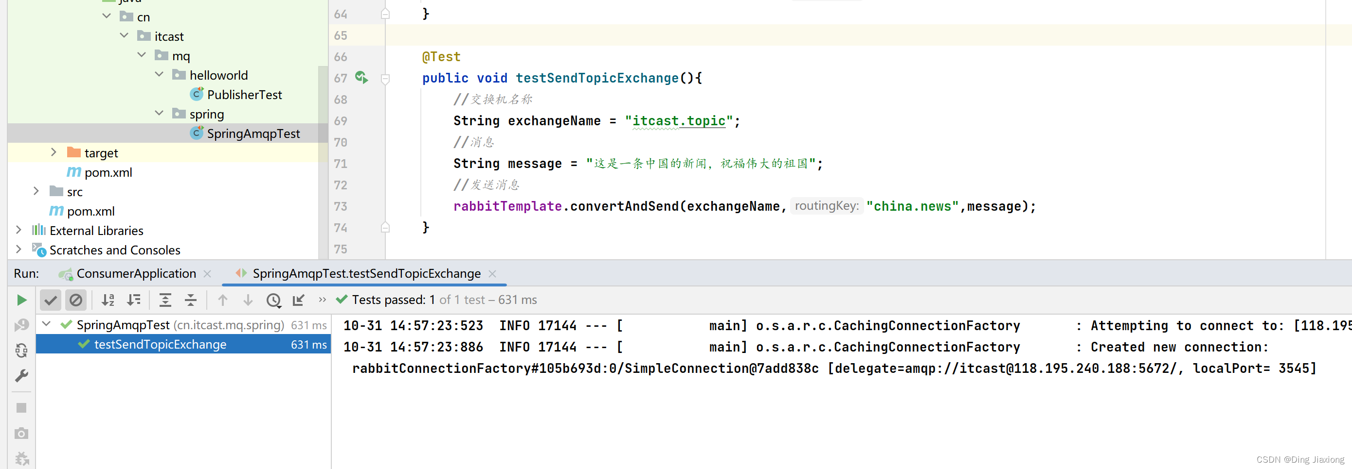Click the run gutter icon at line 67

coord(361,78)
